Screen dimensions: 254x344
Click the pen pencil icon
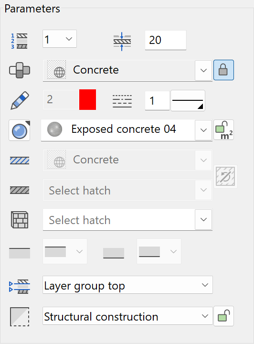(20, 100)
